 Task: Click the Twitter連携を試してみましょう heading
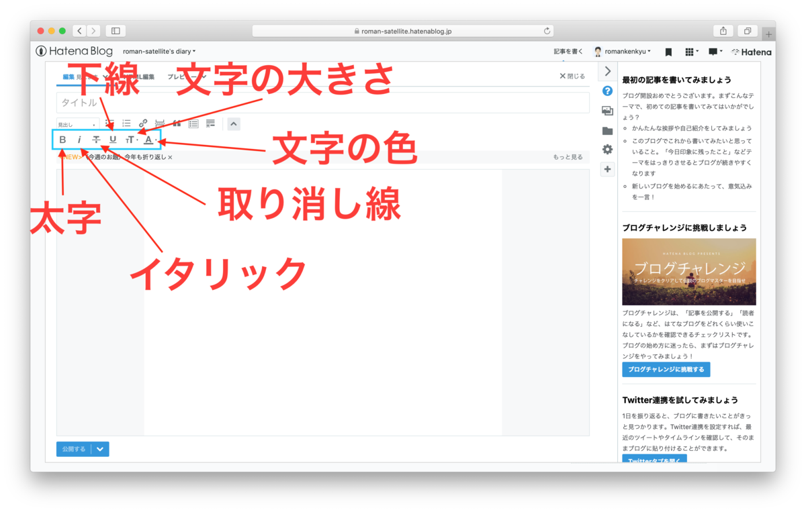coord(680,400)
